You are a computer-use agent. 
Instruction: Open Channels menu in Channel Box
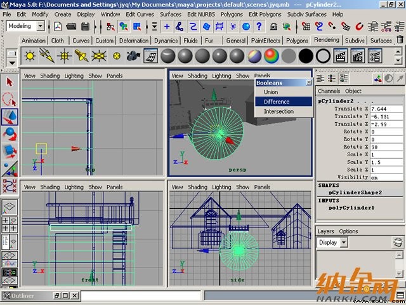coord(329,91)
